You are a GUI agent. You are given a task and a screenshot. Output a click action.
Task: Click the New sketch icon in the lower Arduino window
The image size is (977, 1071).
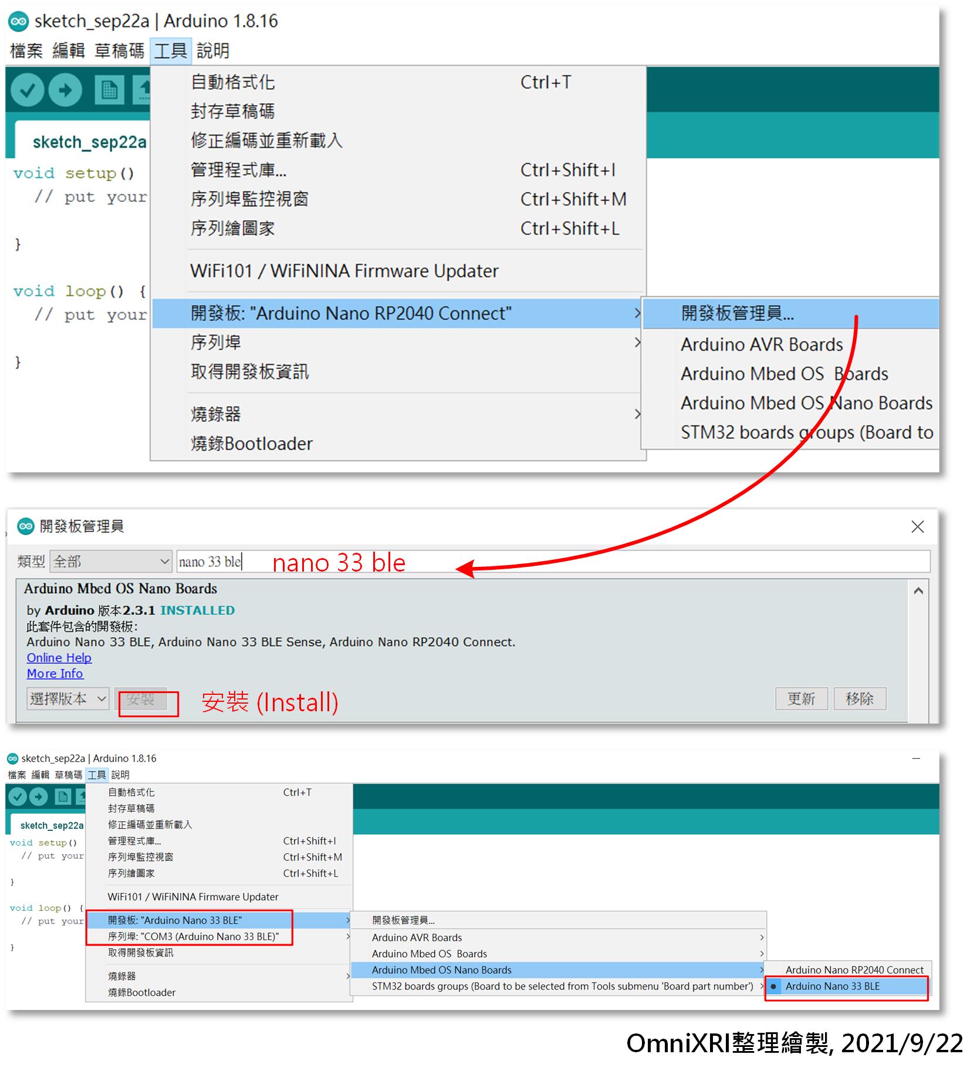63,796
